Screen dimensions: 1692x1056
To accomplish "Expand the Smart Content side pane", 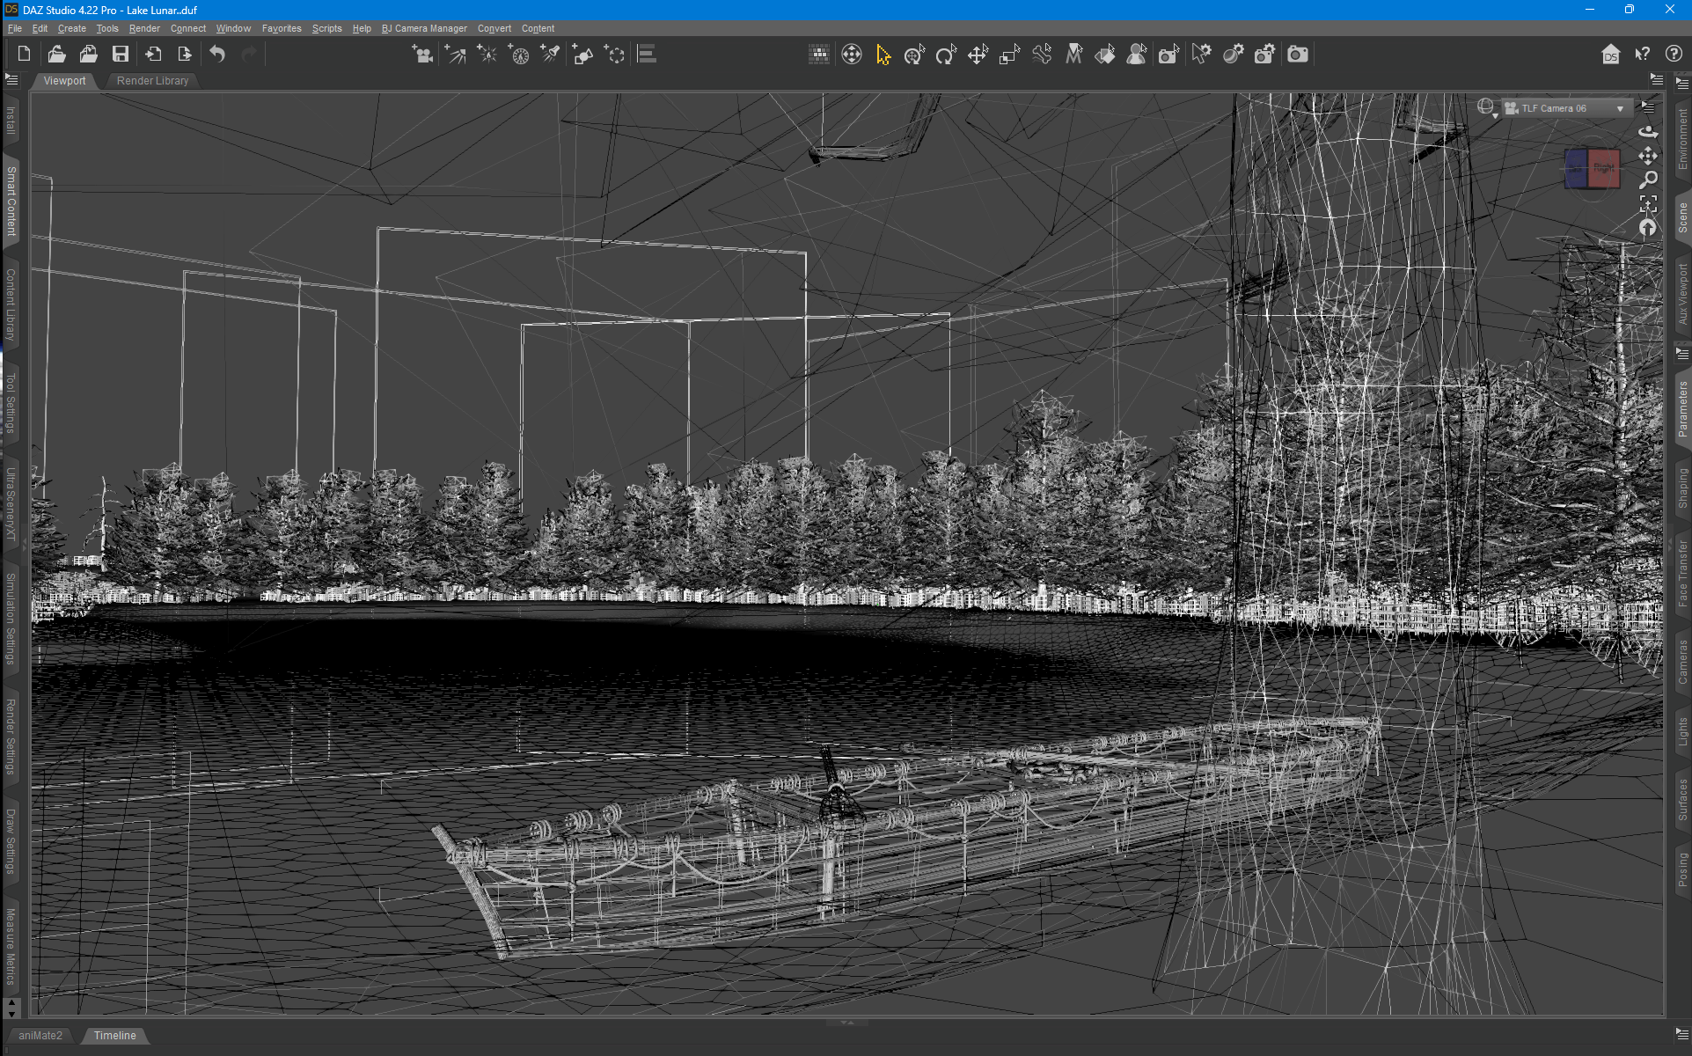I will tap(11, 201).
